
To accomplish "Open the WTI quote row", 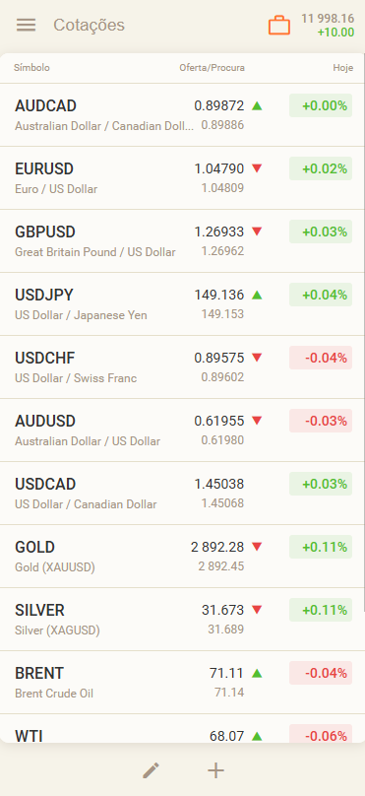I will coord(183,729).
